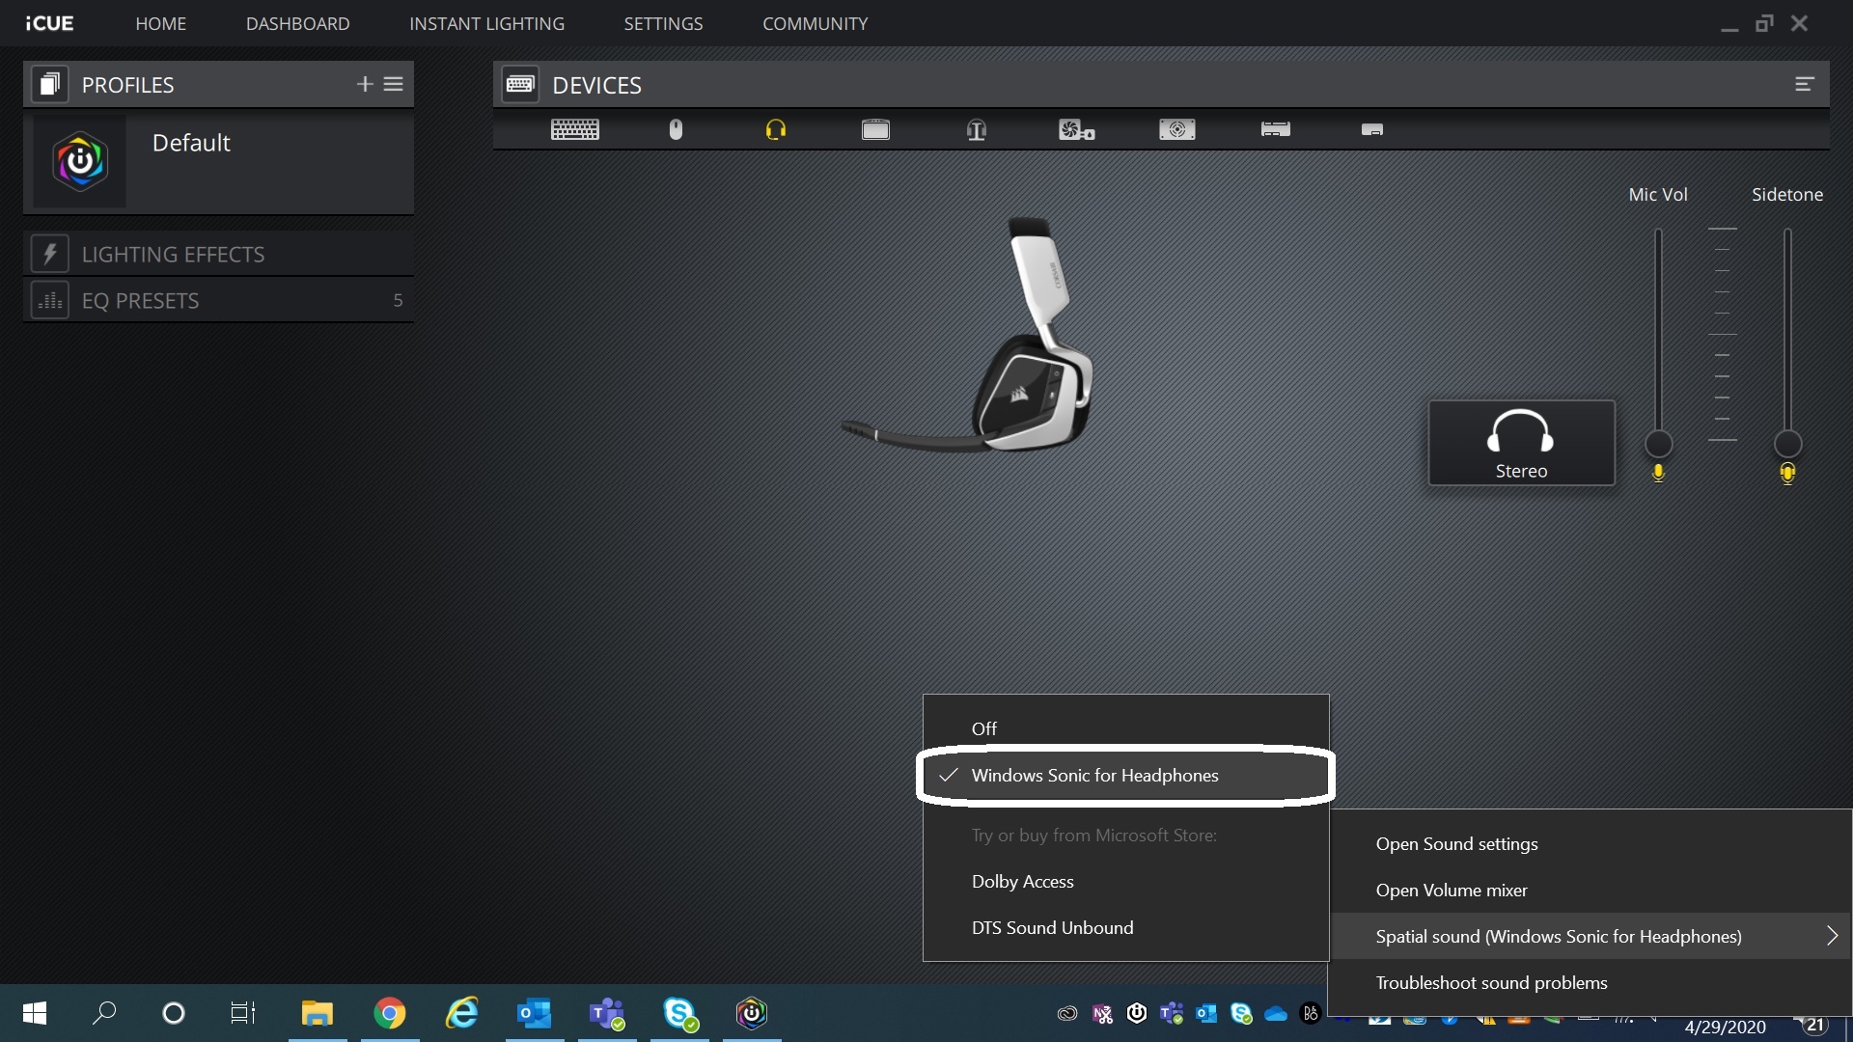This screenshot has width=1853, height=1042.
Task: Adjust the Mic Vol slider knob
Action: tap(1658, 444)
